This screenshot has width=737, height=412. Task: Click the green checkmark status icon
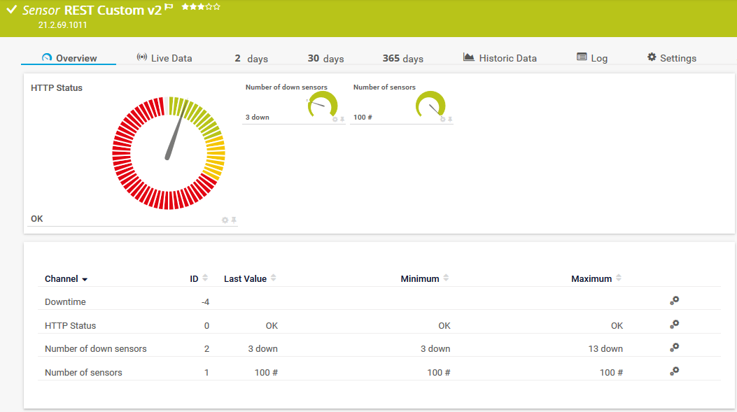click(10, 8)
